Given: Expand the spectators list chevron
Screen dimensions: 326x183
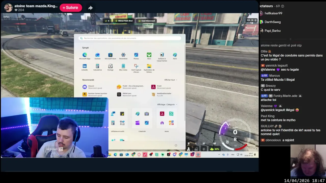Looking at the screenshot, I should [x=290, y=39].
